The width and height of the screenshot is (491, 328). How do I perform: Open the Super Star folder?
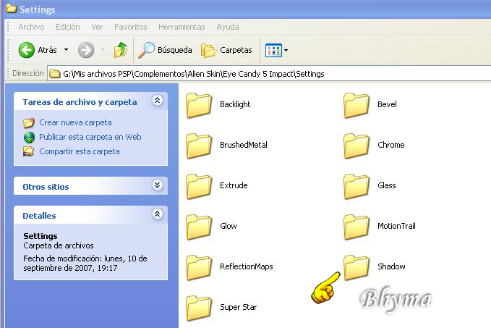tap(198, 307)
